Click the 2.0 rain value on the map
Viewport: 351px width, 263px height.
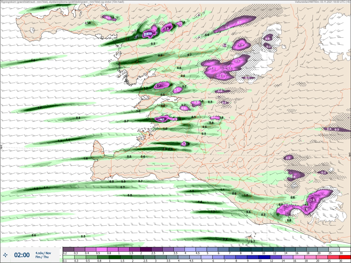click(127, 39)
